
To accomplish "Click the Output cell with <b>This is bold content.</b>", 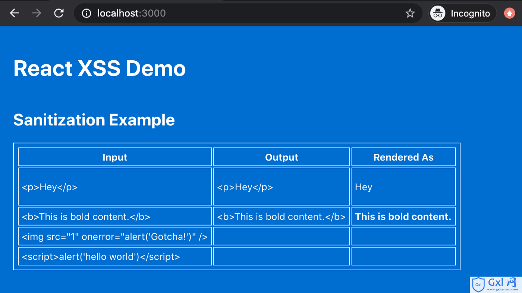I will coord(282,216).
